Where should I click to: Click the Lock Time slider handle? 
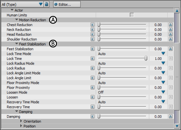click(146, 58)
